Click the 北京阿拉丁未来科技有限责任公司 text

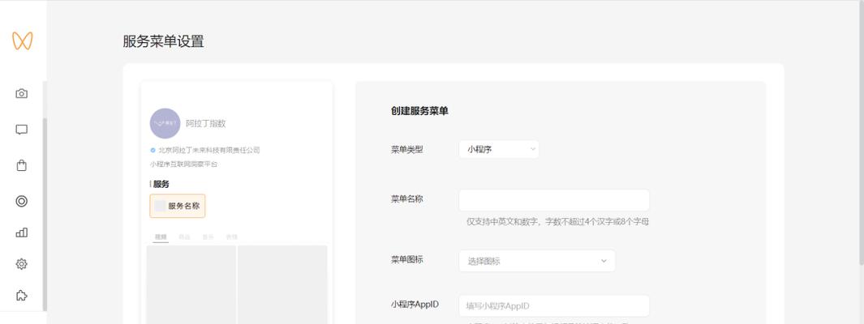click(x=208, y=150)
